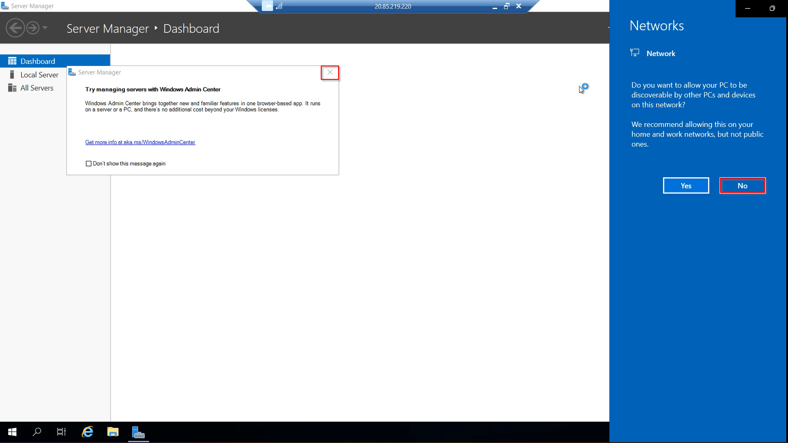
Task: Click the Back navigation arrow
Action: [x=15, y=28]
